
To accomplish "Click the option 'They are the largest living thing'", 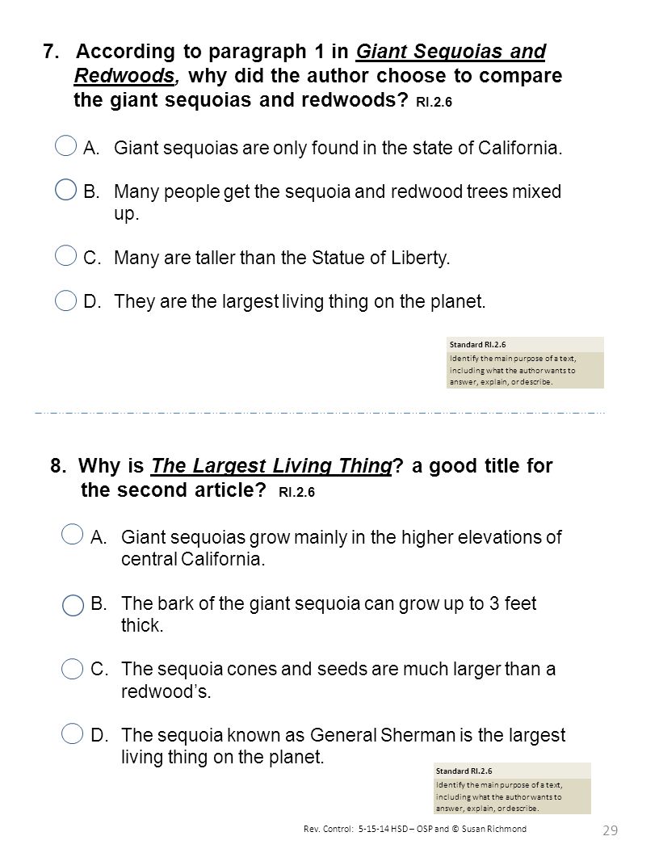I will click(x=300, y=300).
